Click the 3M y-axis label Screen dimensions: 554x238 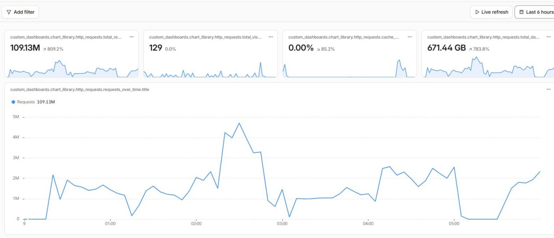[16, 158]
